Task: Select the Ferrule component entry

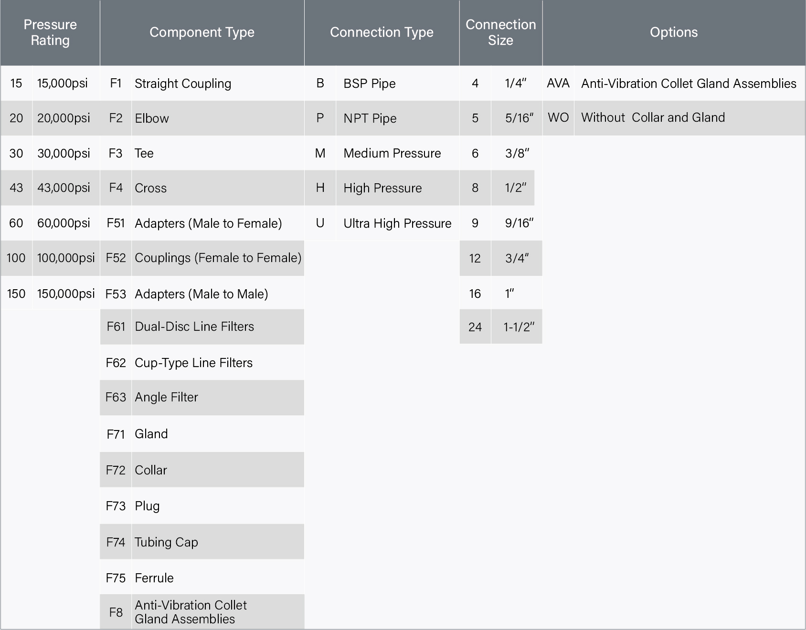Action: click(154, 578)
